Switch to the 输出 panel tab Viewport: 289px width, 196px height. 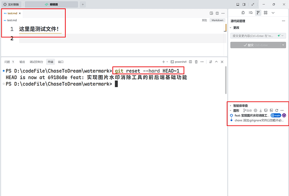22,62
